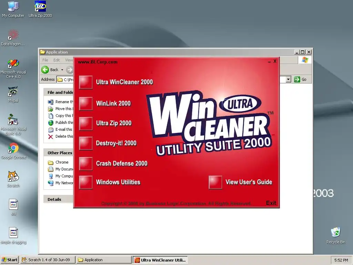This screenshot has height=265, width=353.
Task: Open Edit menu in Application window
Action: pos(57,60)
